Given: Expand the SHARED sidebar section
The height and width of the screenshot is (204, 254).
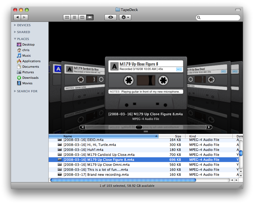Looking at the screenshot, I should tap(15, 32).
